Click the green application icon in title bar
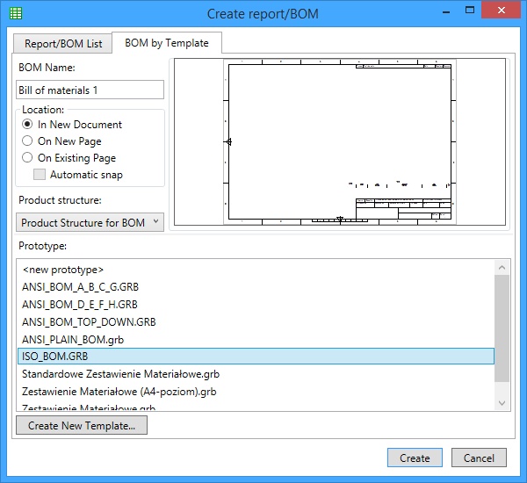 (16, 13)
